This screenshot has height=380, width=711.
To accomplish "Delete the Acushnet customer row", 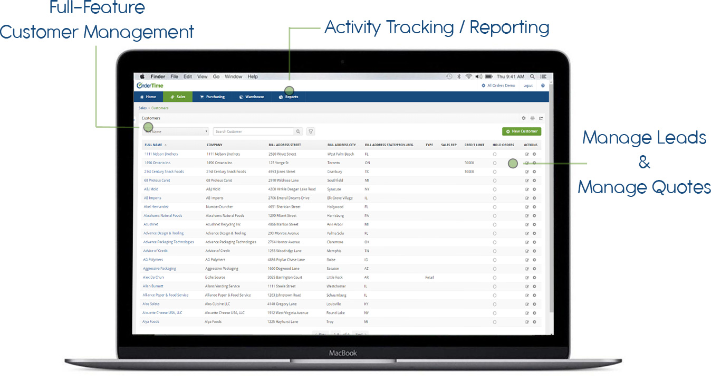I will 534,224.
